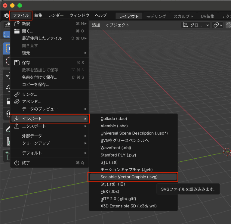This screenshot has width=231, height=224.
Task: Open the 追加 viewport menu
Action: (96, 25)
